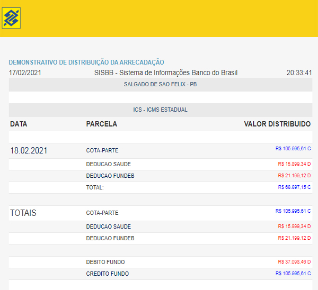Click the PARCELA column header
The image size is (318, 290).
click(x=102, y=124)
